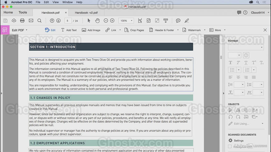Click the Save file icon
This screenshot has height=152, width=271.
pos(5,21)
